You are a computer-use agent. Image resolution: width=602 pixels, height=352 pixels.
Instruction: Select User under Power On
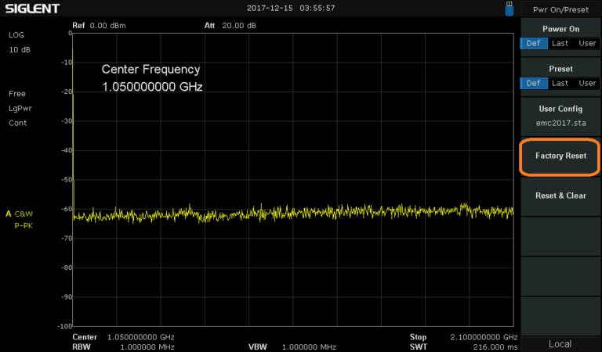tap(587, 43)
